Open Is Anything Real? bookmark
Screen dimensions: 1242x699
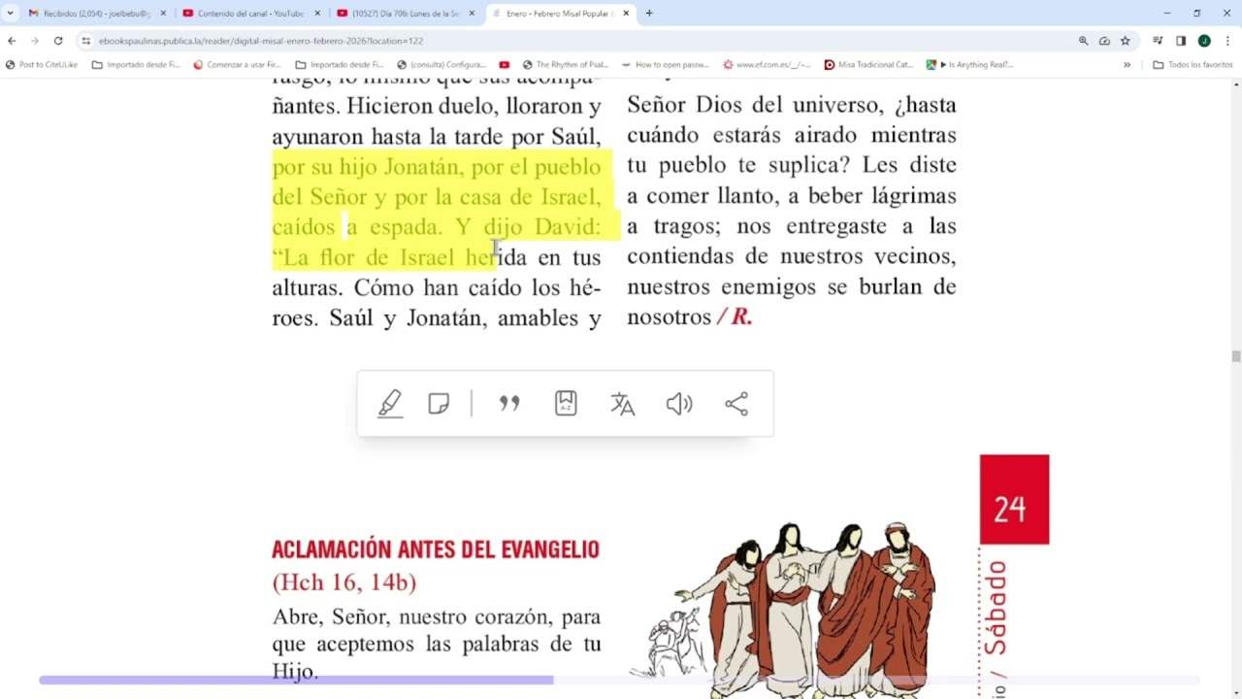[970, 65]
